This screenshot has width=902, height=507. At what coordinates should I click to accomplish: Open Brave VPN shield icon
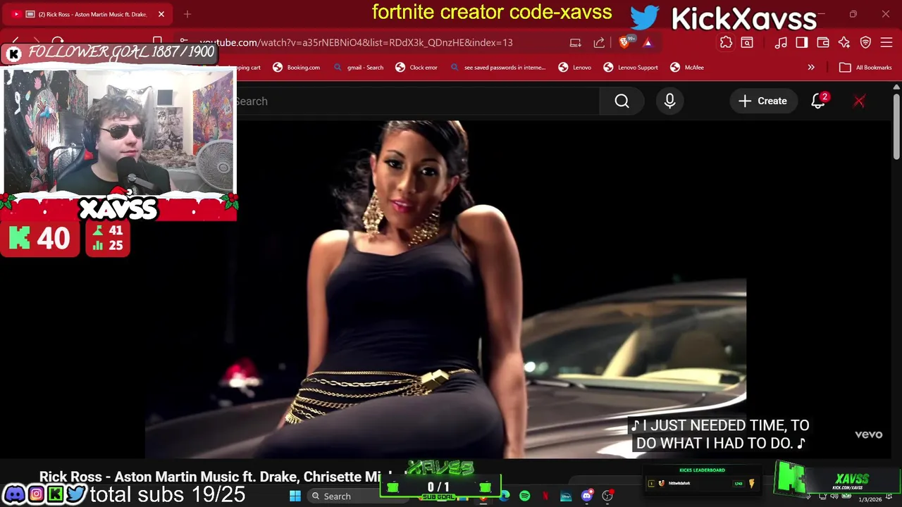coord(865,43)
